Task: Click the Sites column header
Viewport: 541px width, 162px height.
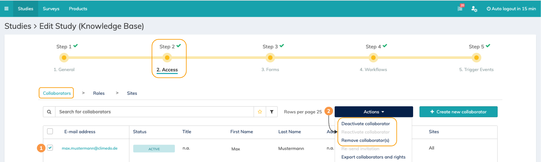Action: (x=434, y=131)
